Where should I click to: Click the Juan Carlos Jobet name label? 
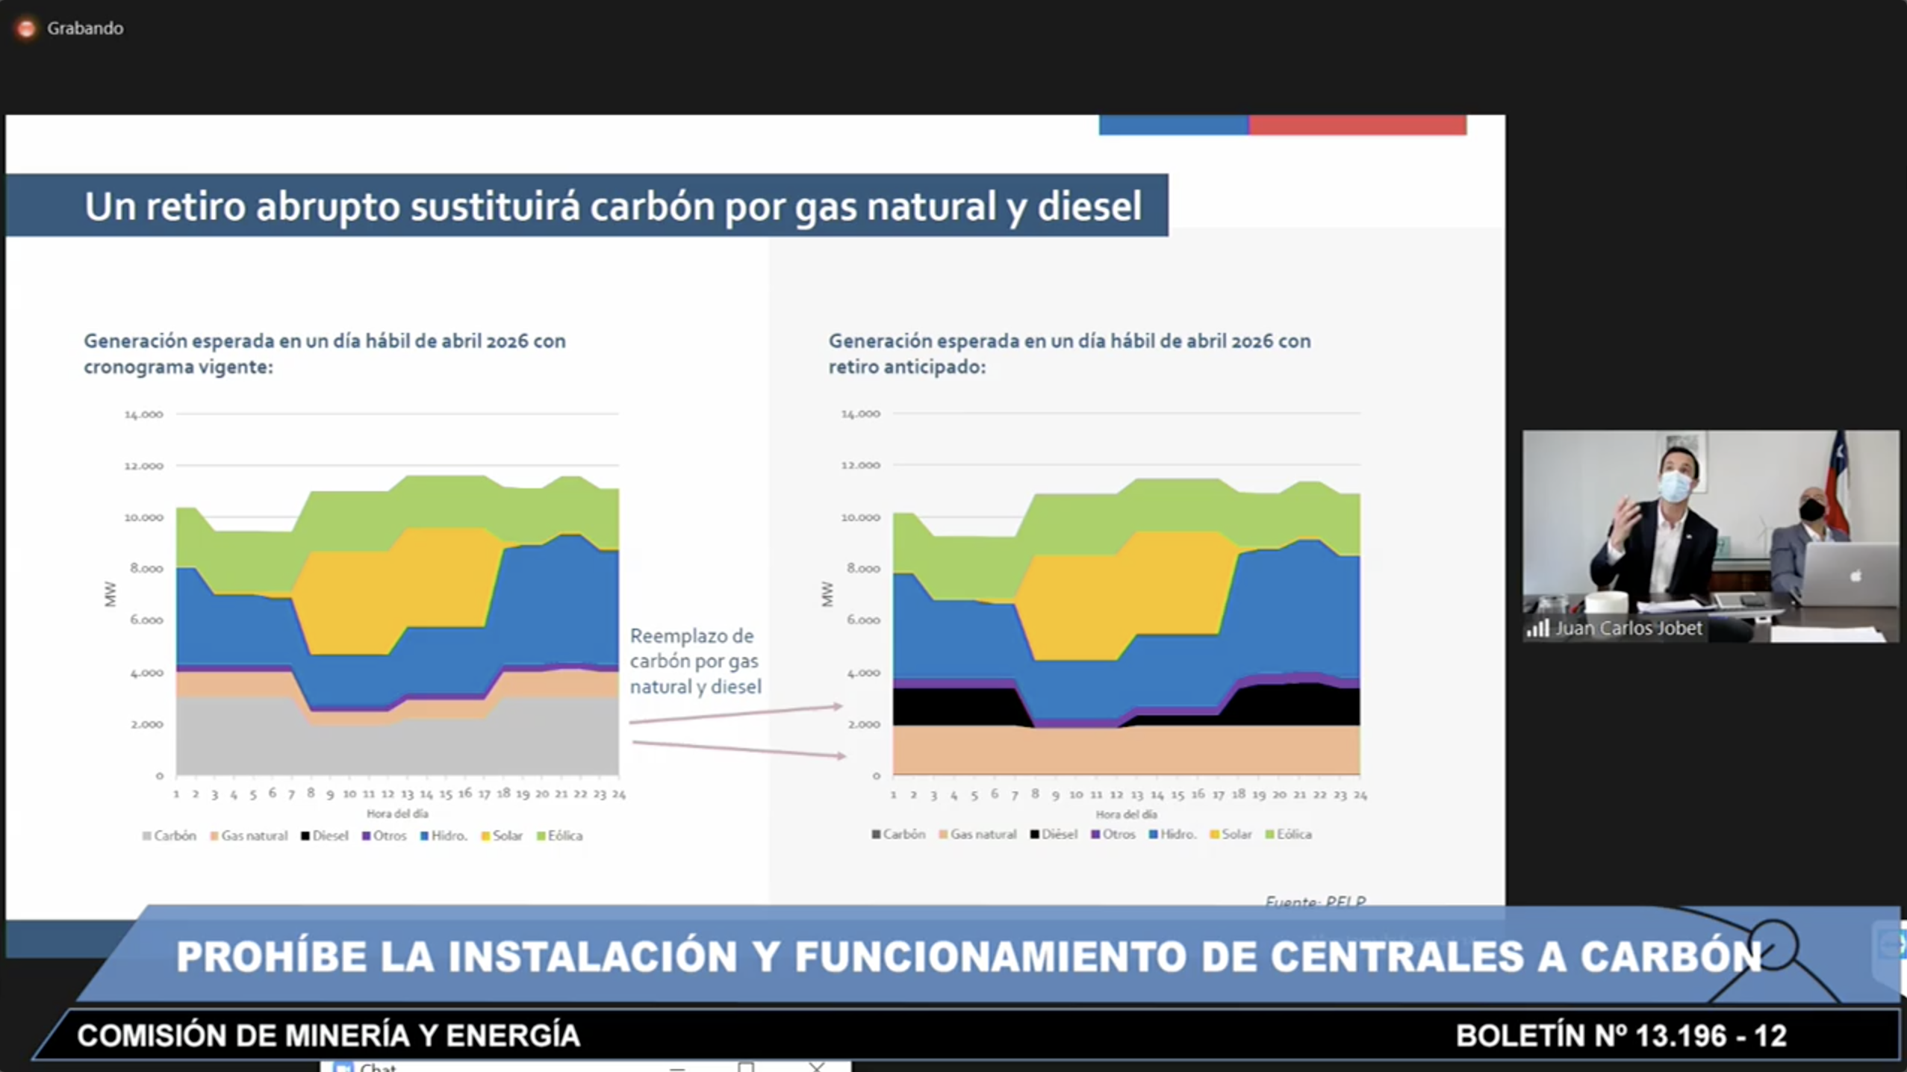click(1628, 629)
